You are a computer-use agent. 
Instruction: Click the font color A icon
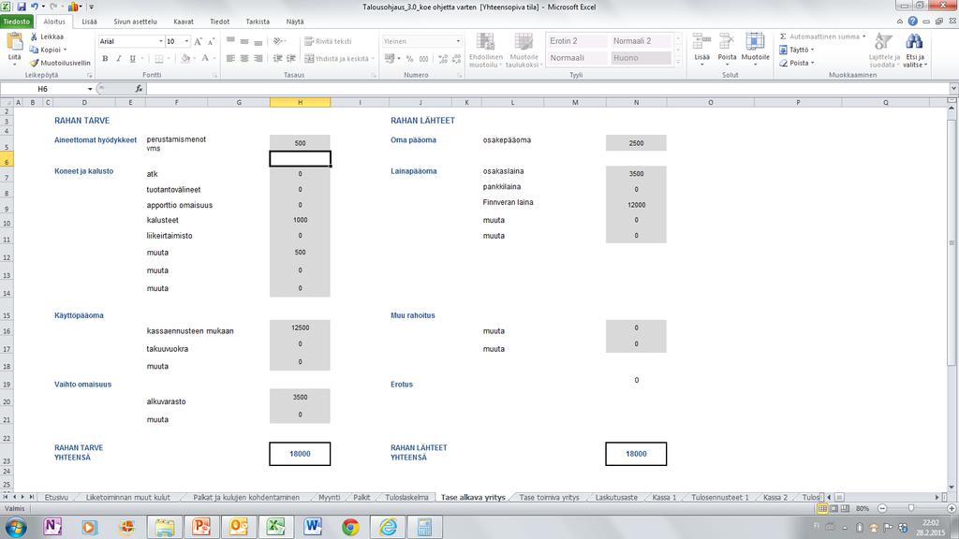coord(205,59)
